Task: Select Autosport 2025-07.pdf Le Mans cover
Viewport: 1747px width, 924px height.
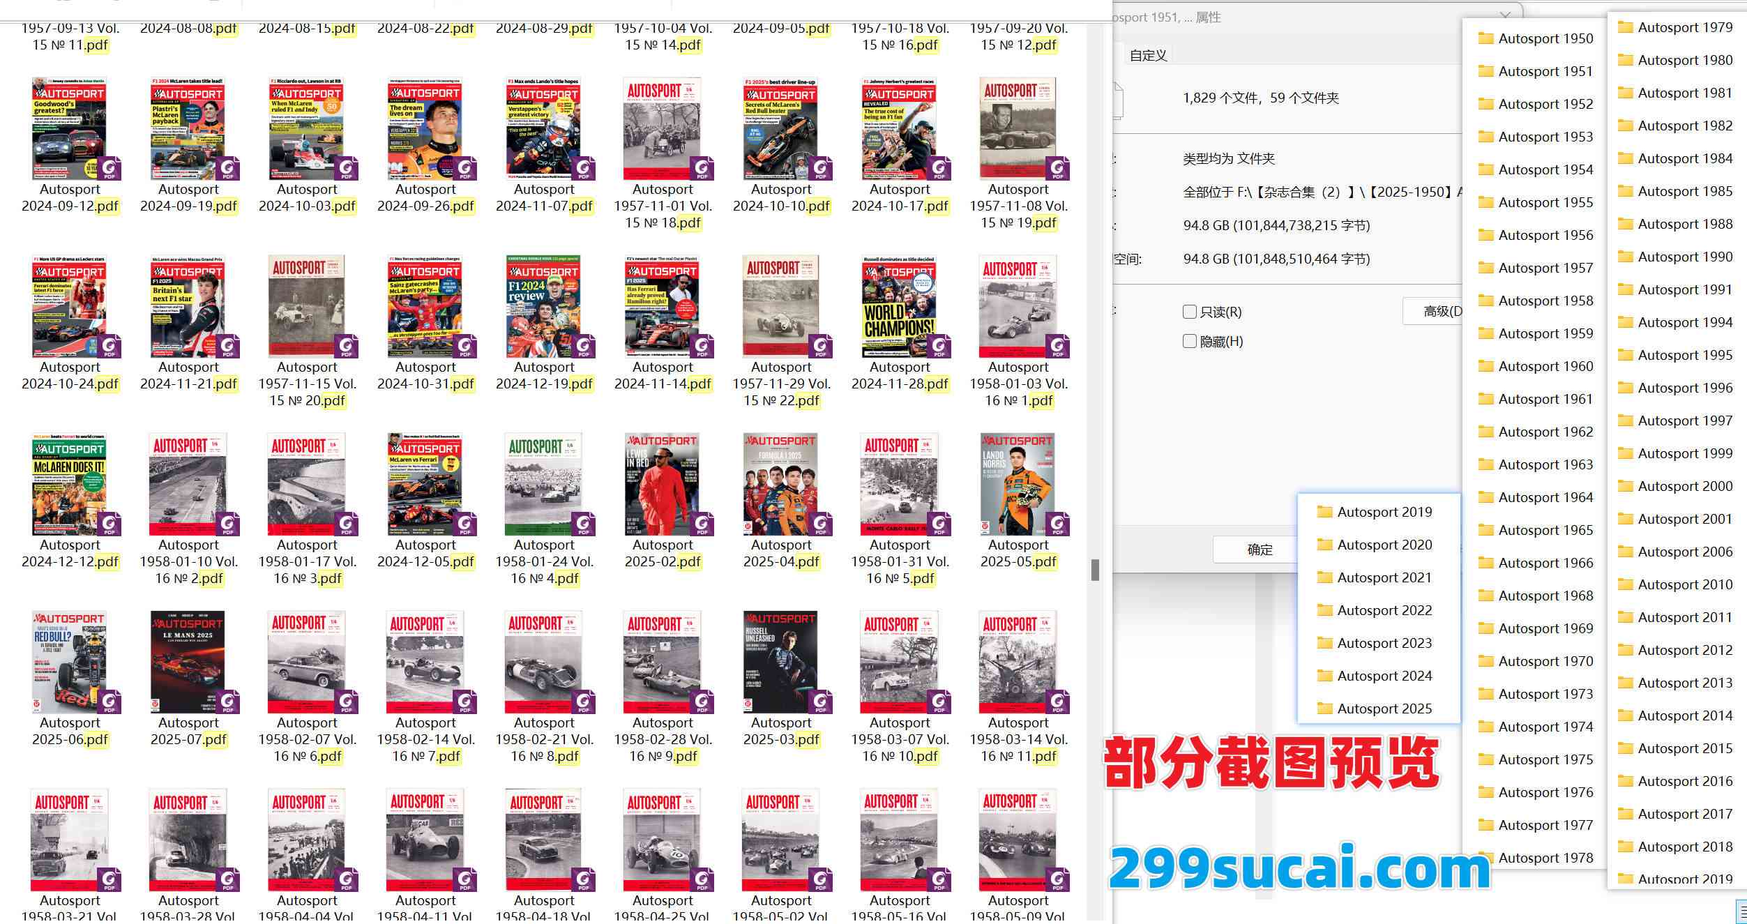Action: (x=188, y=662)
